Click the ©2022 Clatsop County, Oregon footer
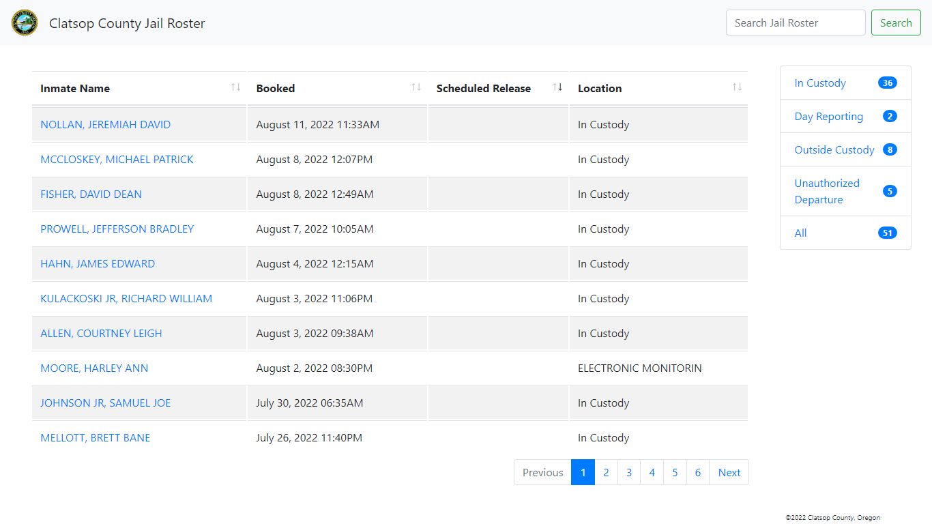 click(832, 518)
